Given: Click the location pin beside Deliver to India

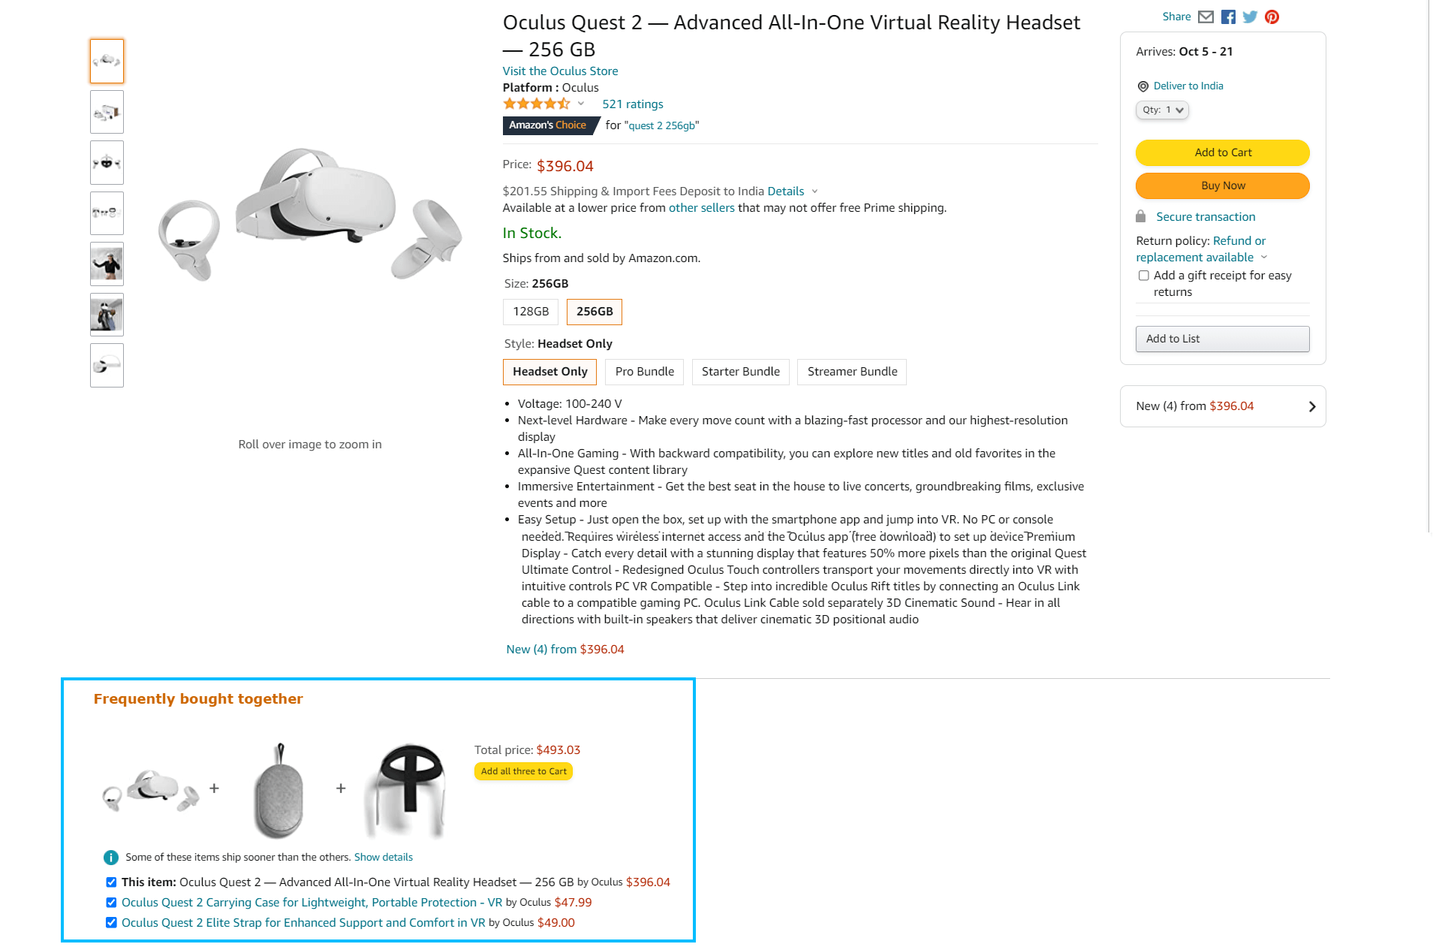Looking at the screenshot, I should [x=1142, y=86].
